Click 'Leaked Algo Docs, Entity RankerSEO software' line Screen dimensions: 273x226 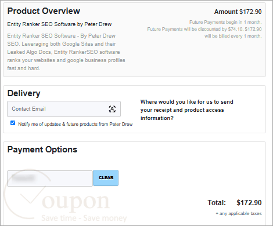click(63, 52)
